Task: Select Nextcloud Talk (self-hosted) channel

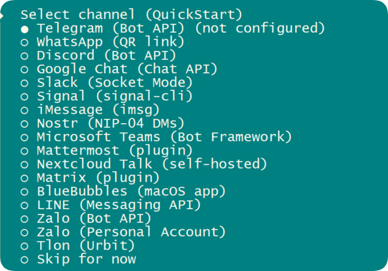Action: (151, 164)
